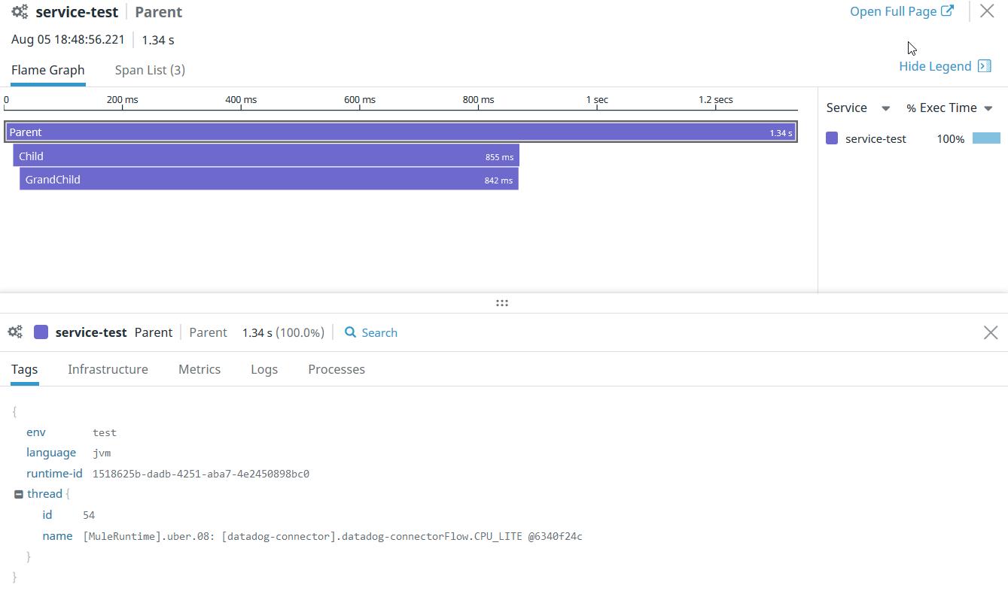
Task: Open the trace in full page
Action: [902, 11]
